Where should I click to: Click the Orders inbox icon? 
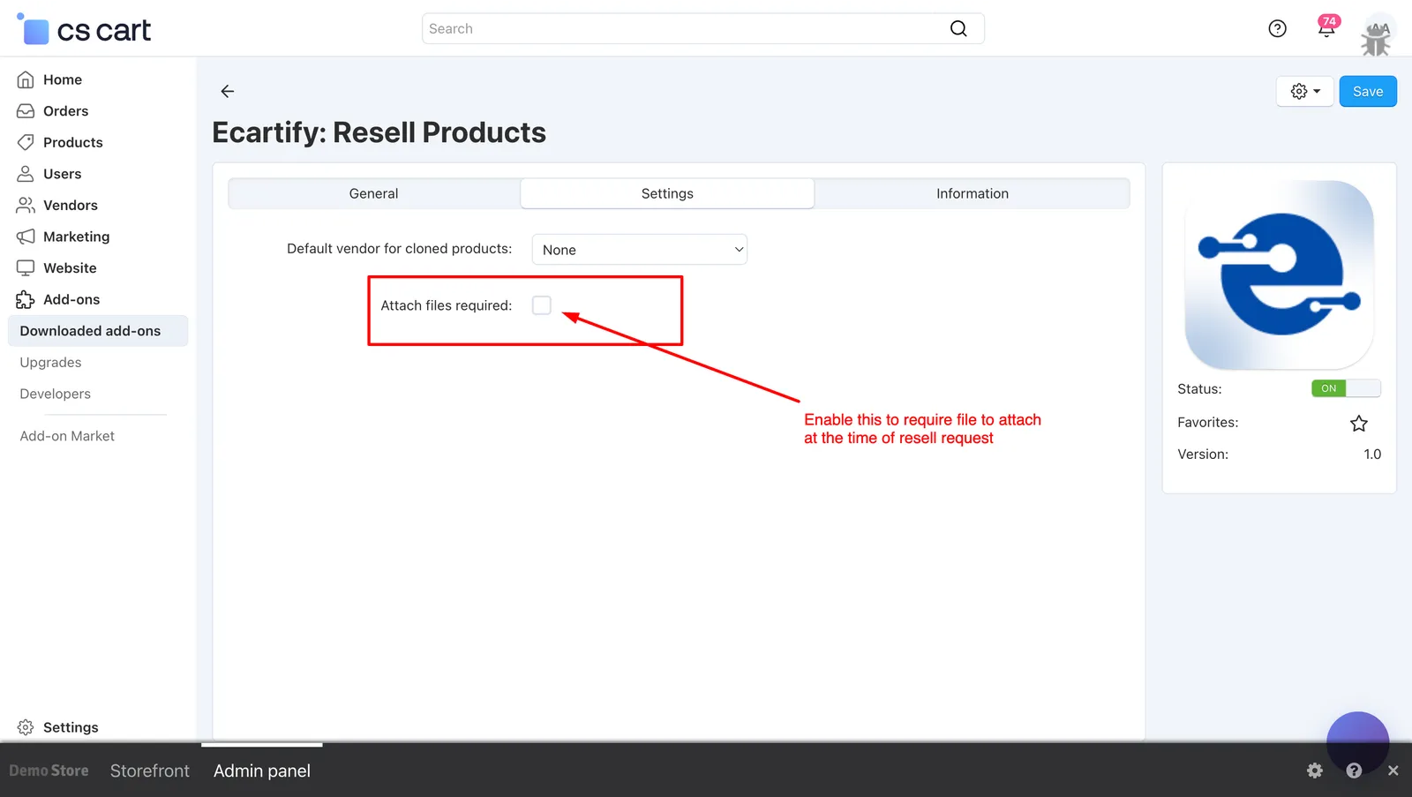[26, 111]
